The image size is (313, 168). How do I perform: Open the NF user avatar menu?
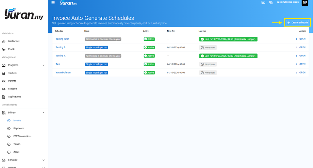click(305, 3)
